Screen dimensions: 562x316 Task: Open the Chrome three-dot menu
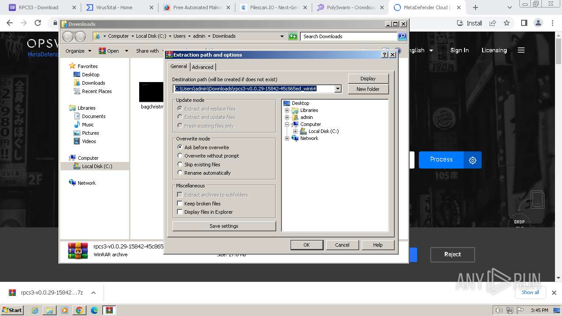click(x=552, y=23)
